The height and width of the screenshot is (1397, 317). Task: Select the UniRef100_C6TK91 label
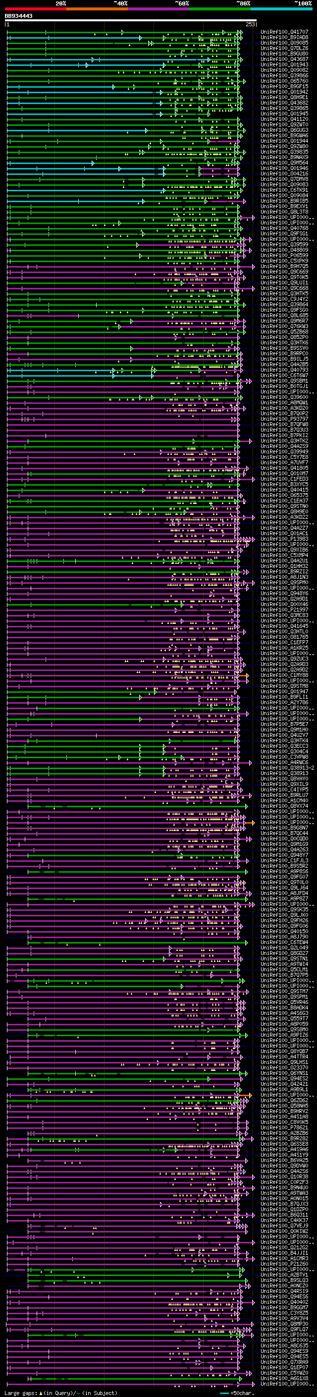(284, 190)
